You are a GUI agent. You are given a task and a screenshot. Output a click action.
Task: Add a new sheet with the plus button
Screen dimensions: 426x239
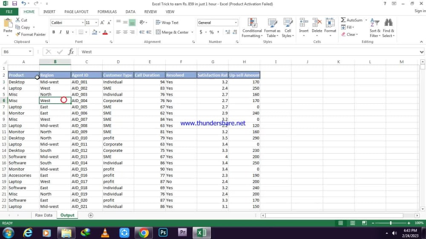[x=90, y=215]
